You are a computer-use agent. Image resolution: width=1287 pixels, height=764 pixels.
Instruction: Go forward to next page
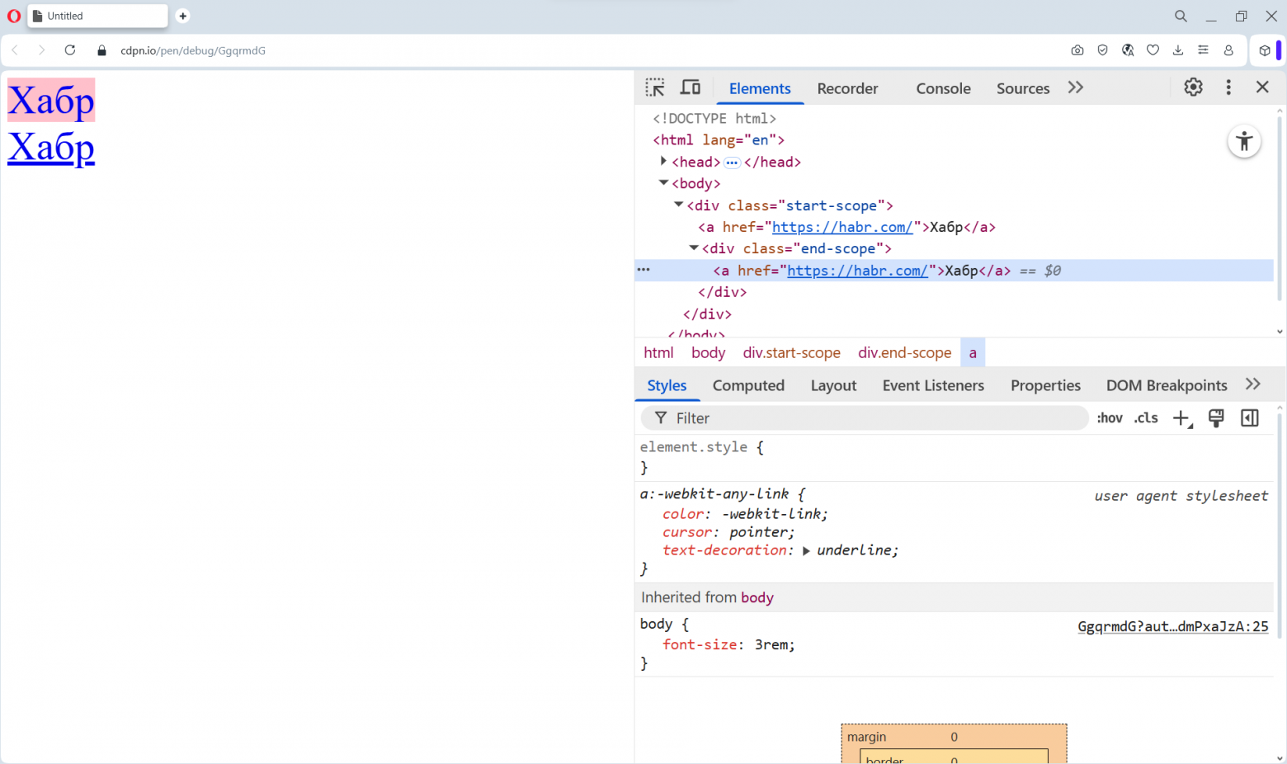point(42,50)
